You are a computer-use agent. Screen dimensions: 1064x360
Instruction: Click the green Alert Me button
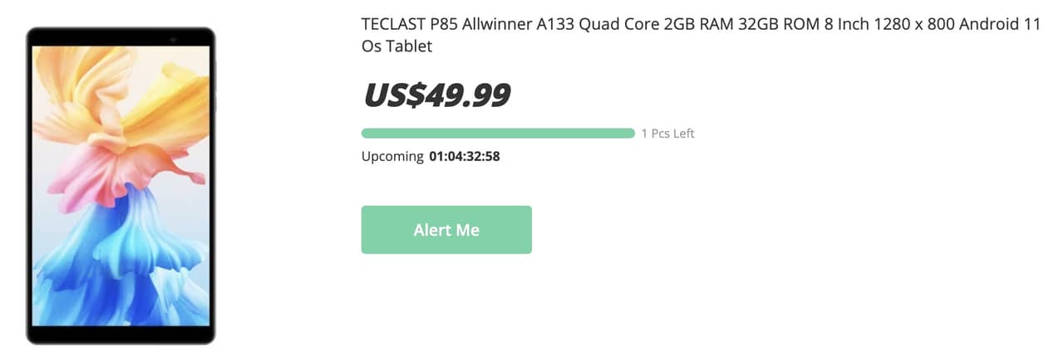pyautogui.click(x=446, y=230)
